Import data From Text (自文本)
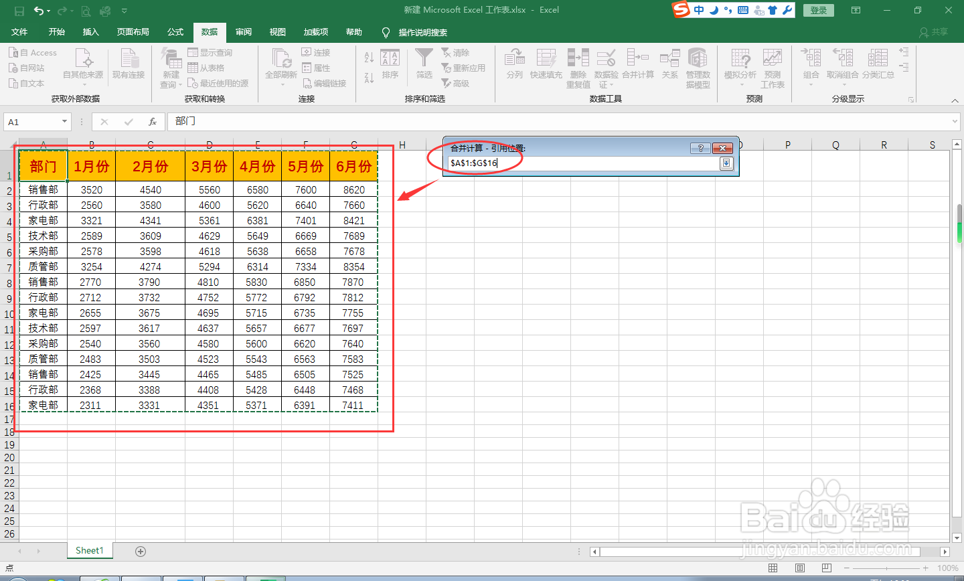This screenshot has width=964, height=581. pos(27,83)
